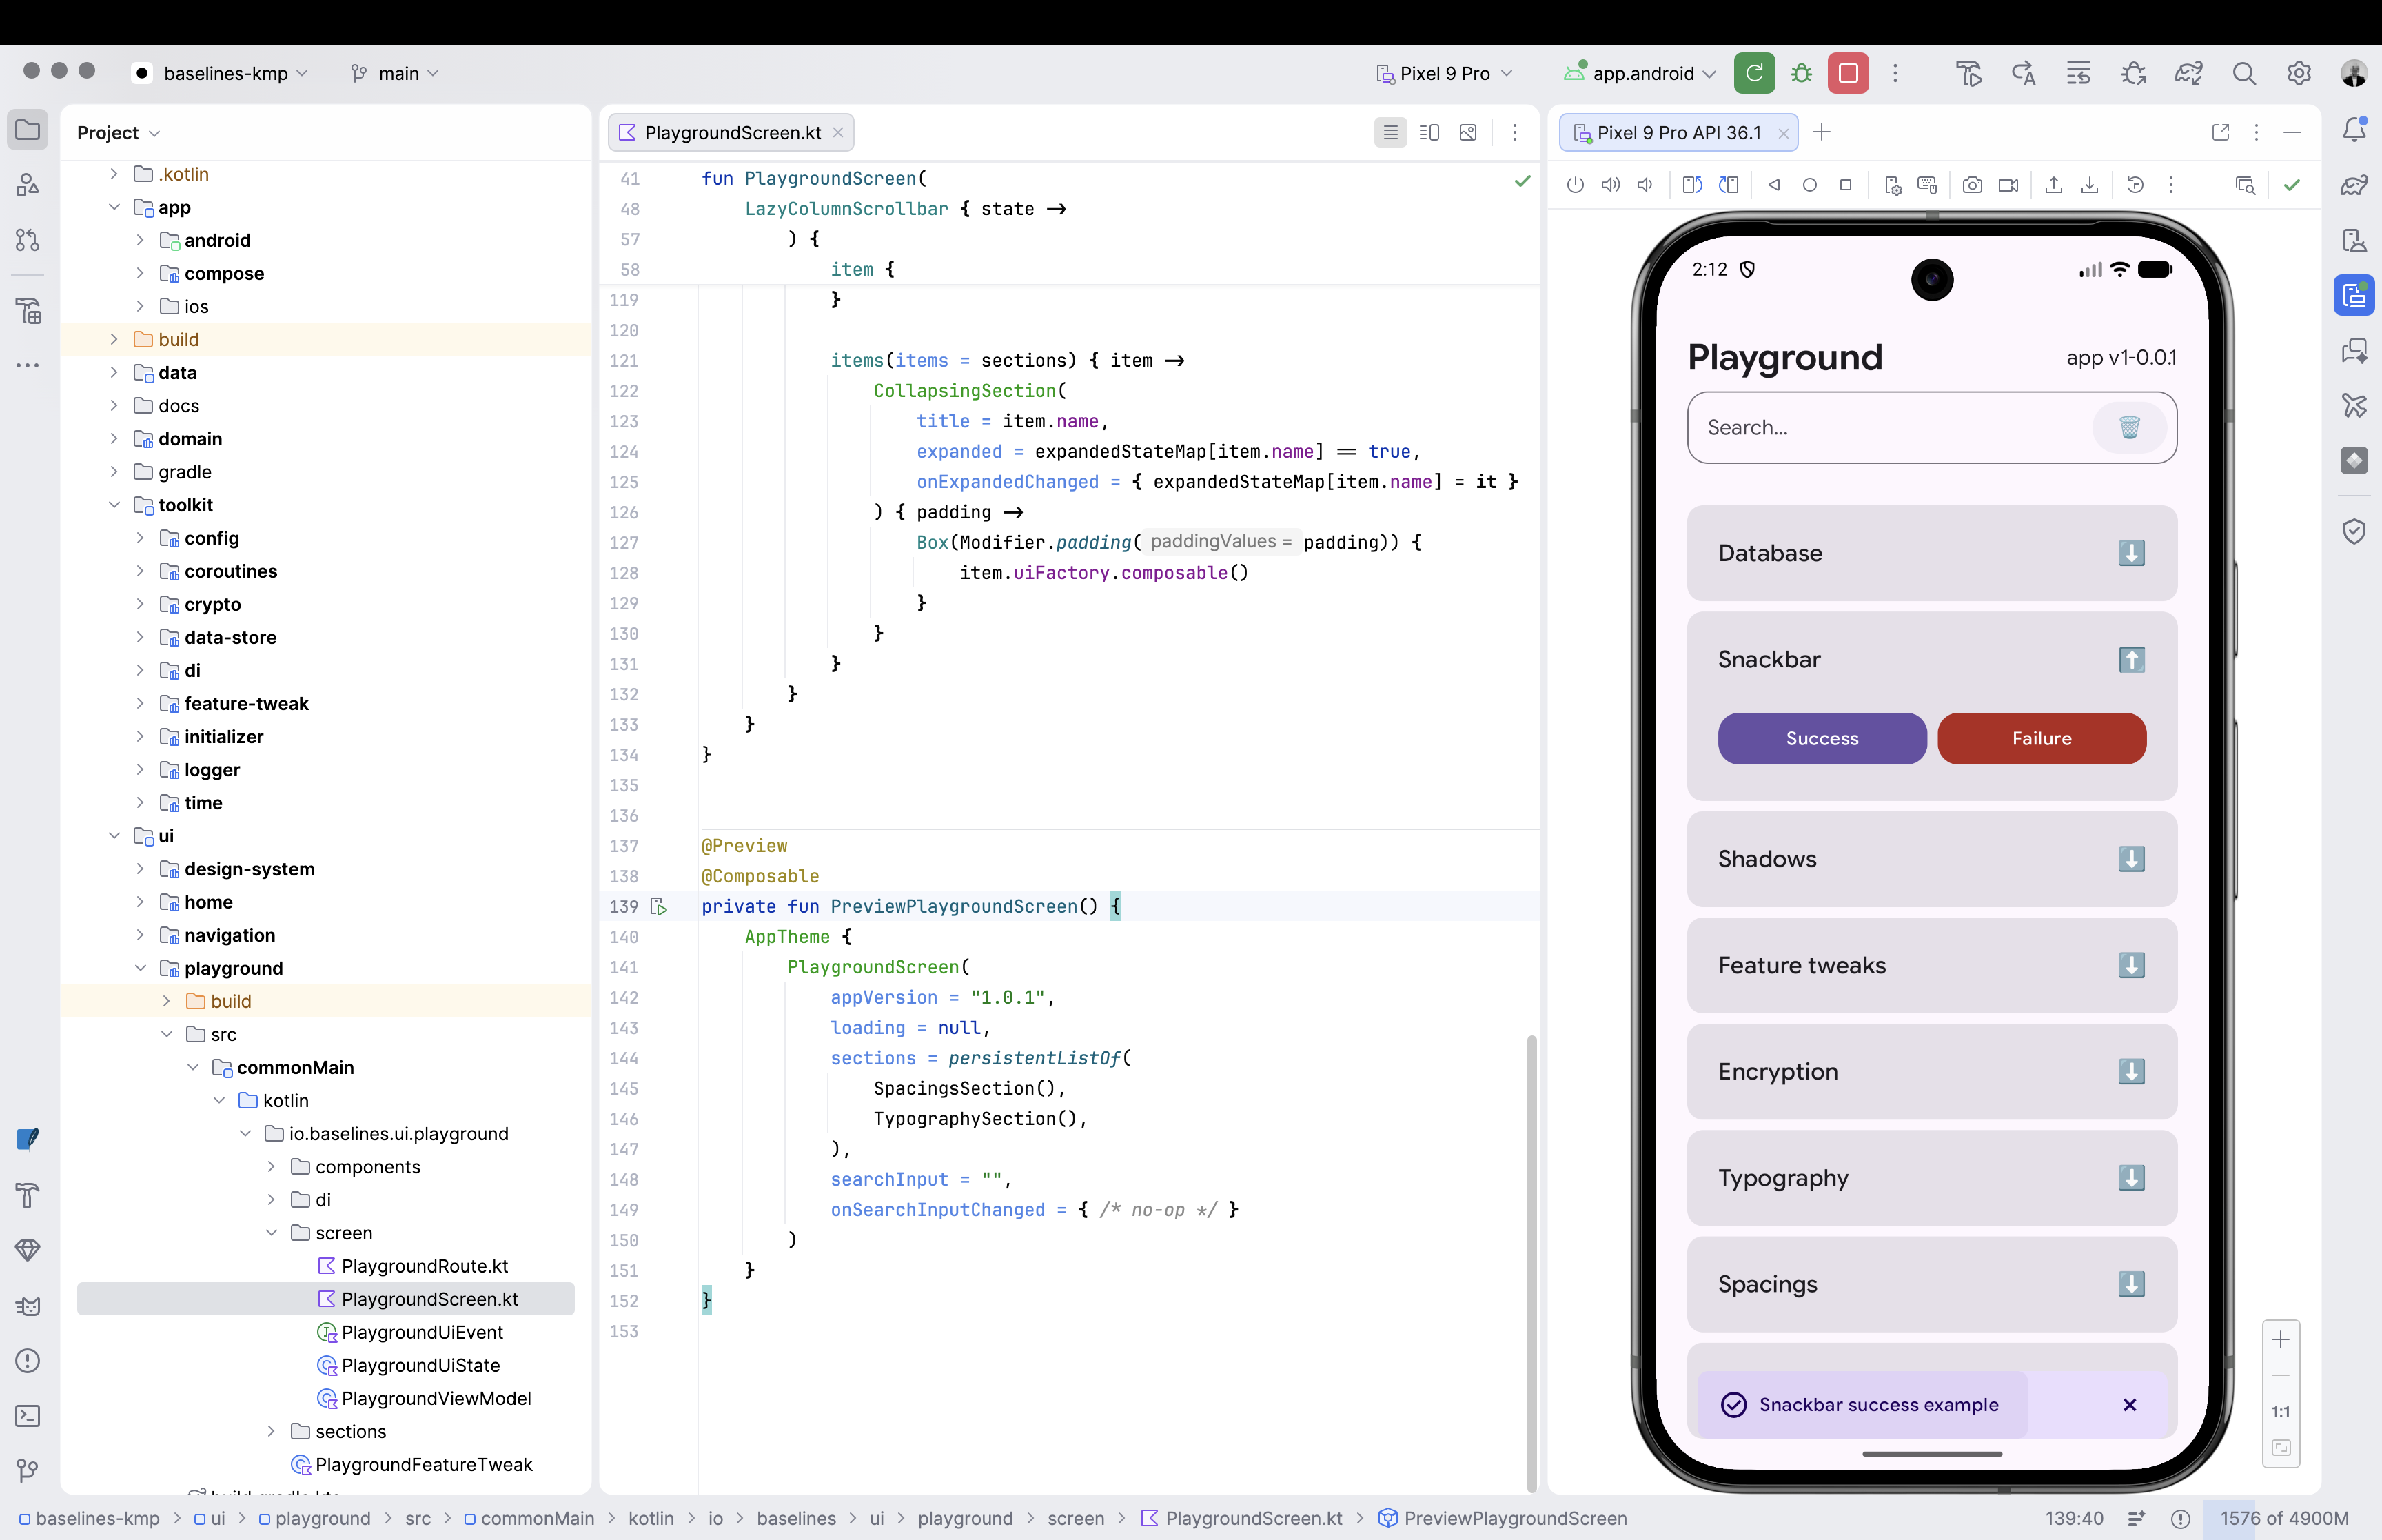This screenshot has height=1540, width=2382.
Task: Open the main branch dropdown
Action: pos(397,73)
